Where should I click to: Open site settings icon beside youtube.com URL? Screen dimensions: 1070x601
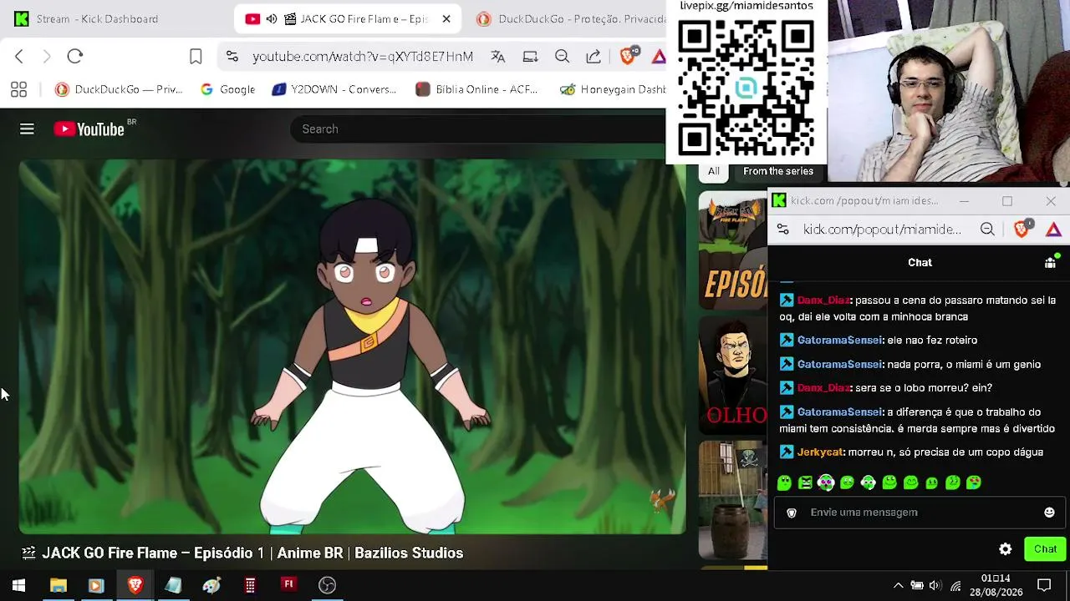232,57
